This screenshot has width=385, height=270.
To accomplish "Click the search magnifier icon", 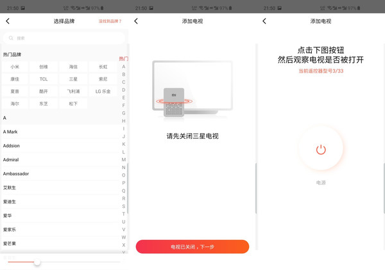I will [x=11, y=38].
